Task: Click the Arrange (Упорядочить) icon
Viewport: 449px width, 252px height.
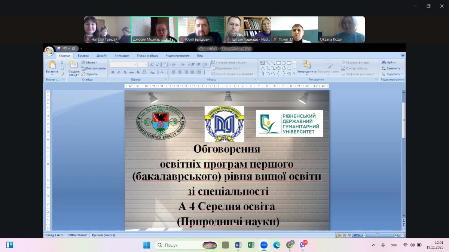Action: (306, 65)
